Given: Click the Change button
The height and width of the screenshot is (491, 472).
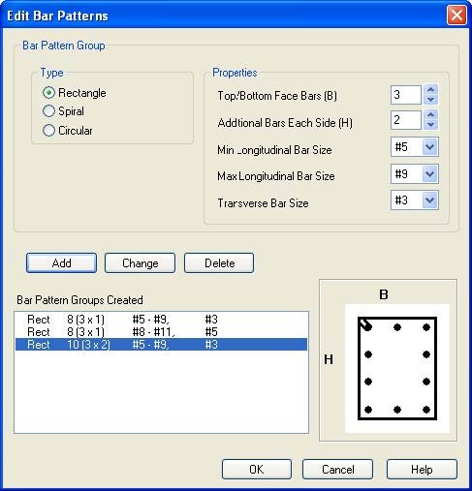Looking at the screenshot, I should click(x=140, y=263).
